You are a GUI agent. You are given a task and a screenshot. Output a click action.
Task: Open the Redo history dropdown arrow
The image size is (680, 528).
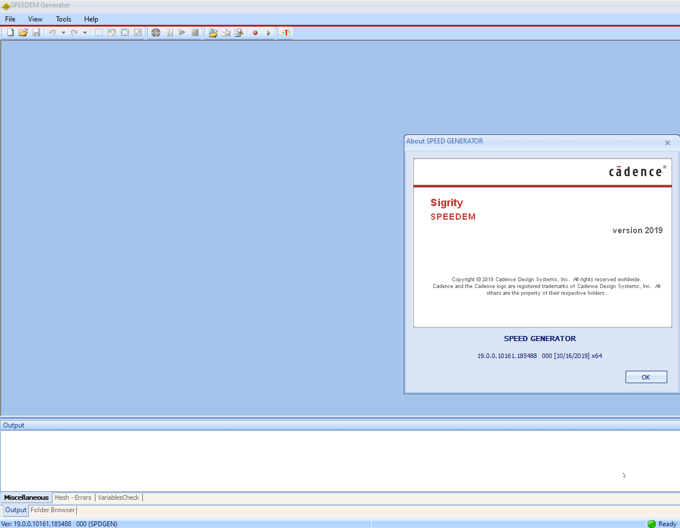(85, 33)
